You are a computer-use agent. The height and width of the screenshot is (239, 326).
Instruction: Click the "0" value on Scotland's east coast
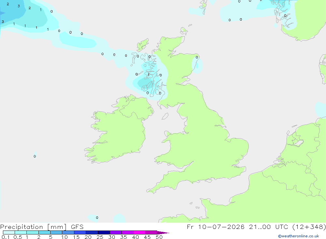197,57
